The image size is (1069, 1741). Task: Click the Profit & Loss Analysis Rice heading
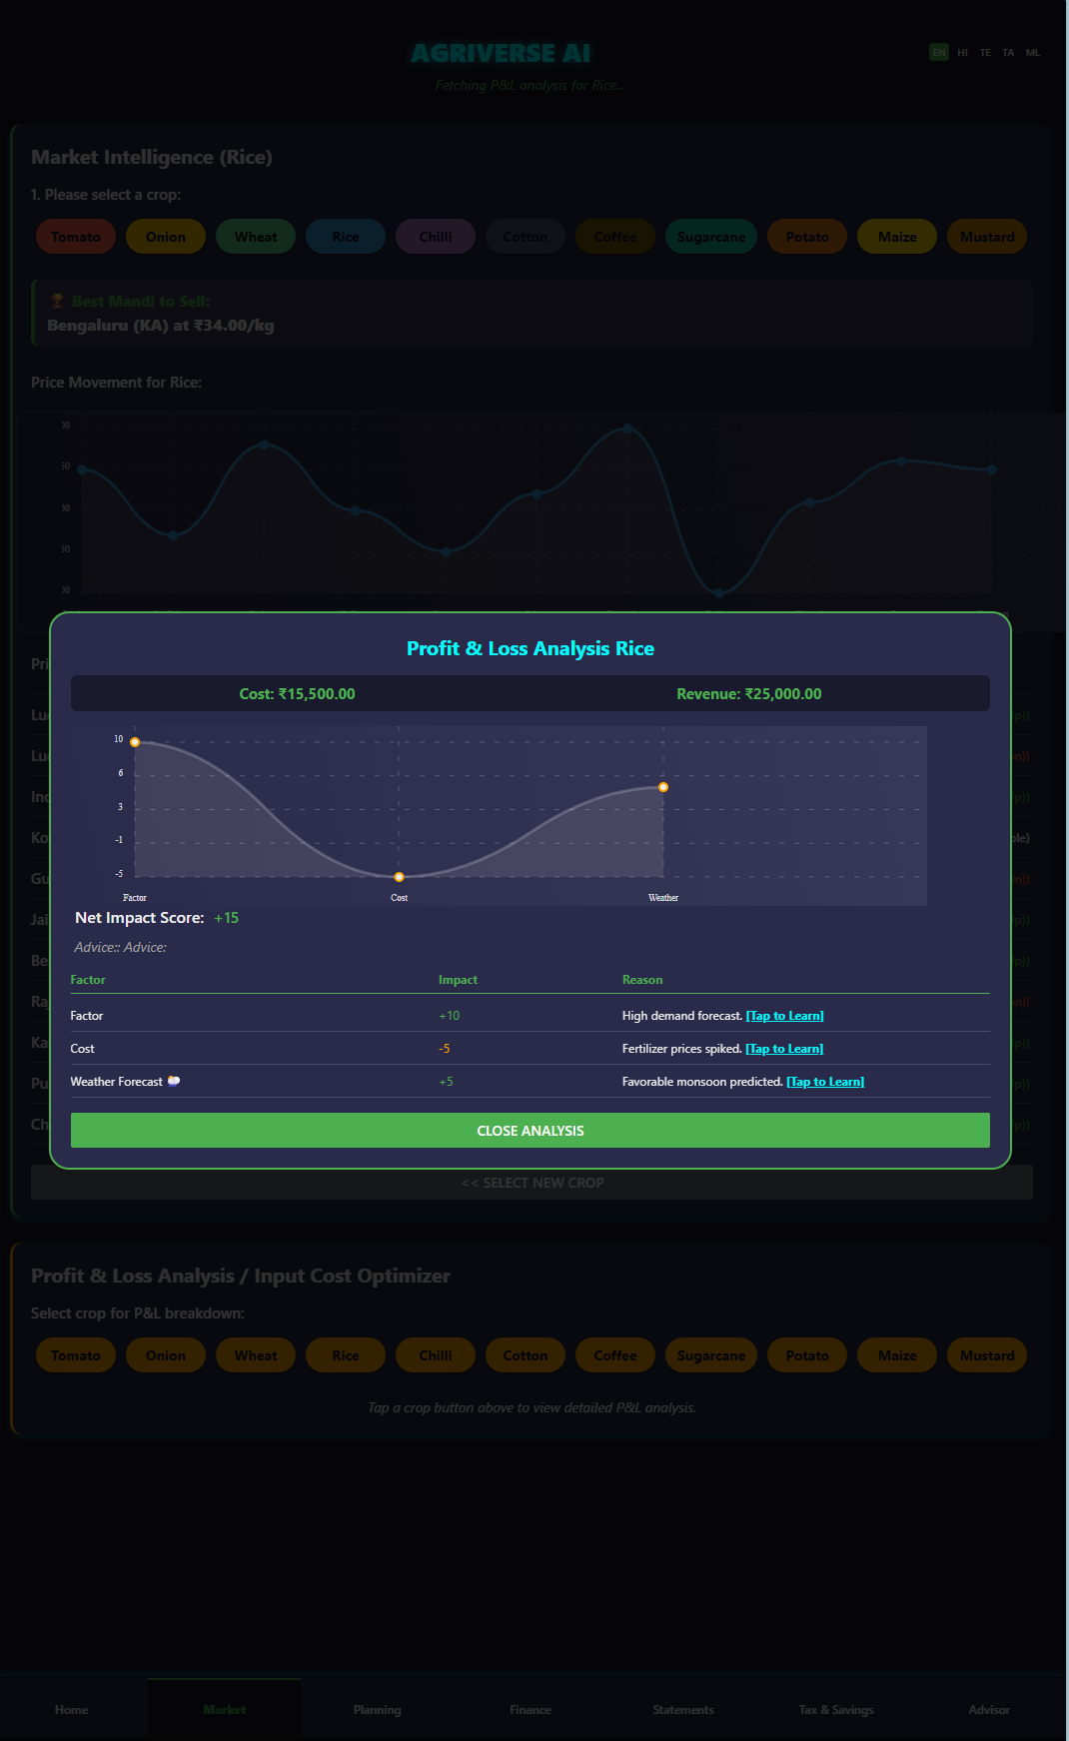click(531, 648)
